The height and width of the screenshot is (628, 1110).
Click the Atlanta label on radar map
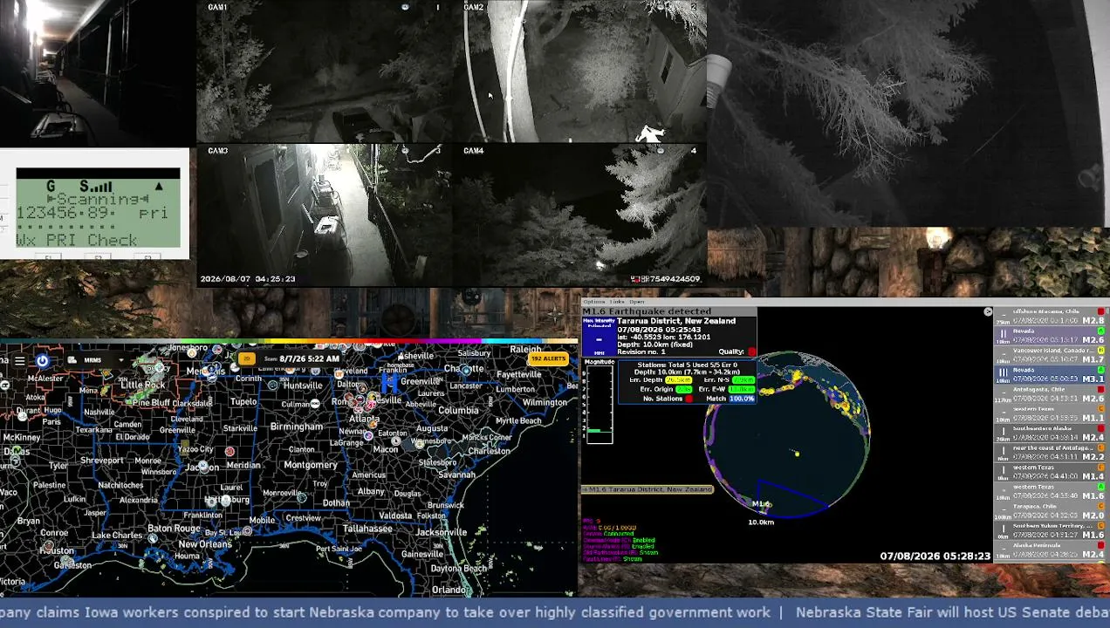(364, 418)
